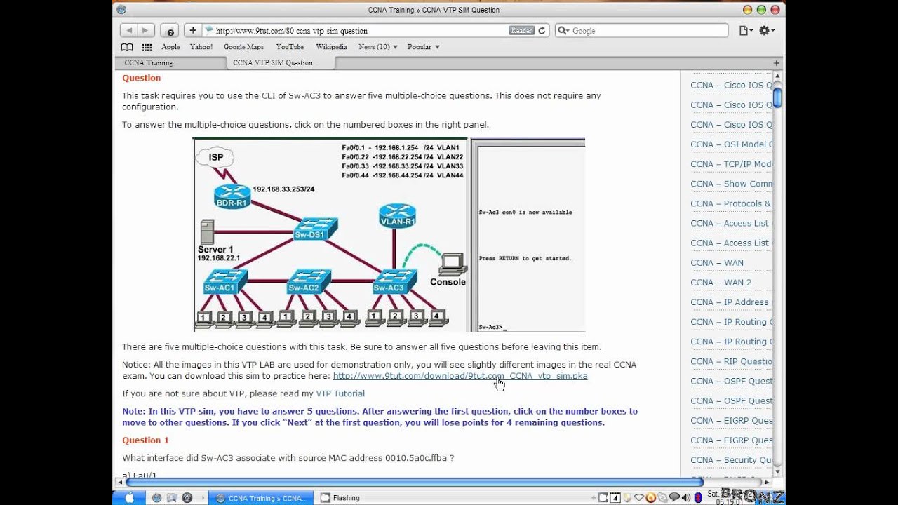Open the YouTube bookmark
Viewport: 898px width, 505px height.
290,47
